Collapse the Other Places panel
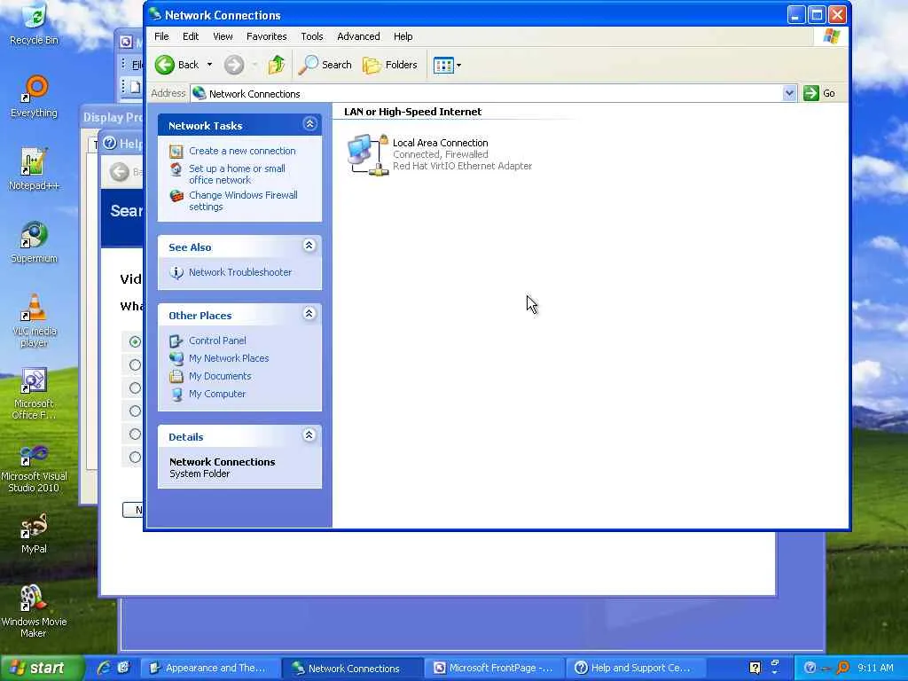The height and width of the screenshot is (681, 908). tap(309, 314)
